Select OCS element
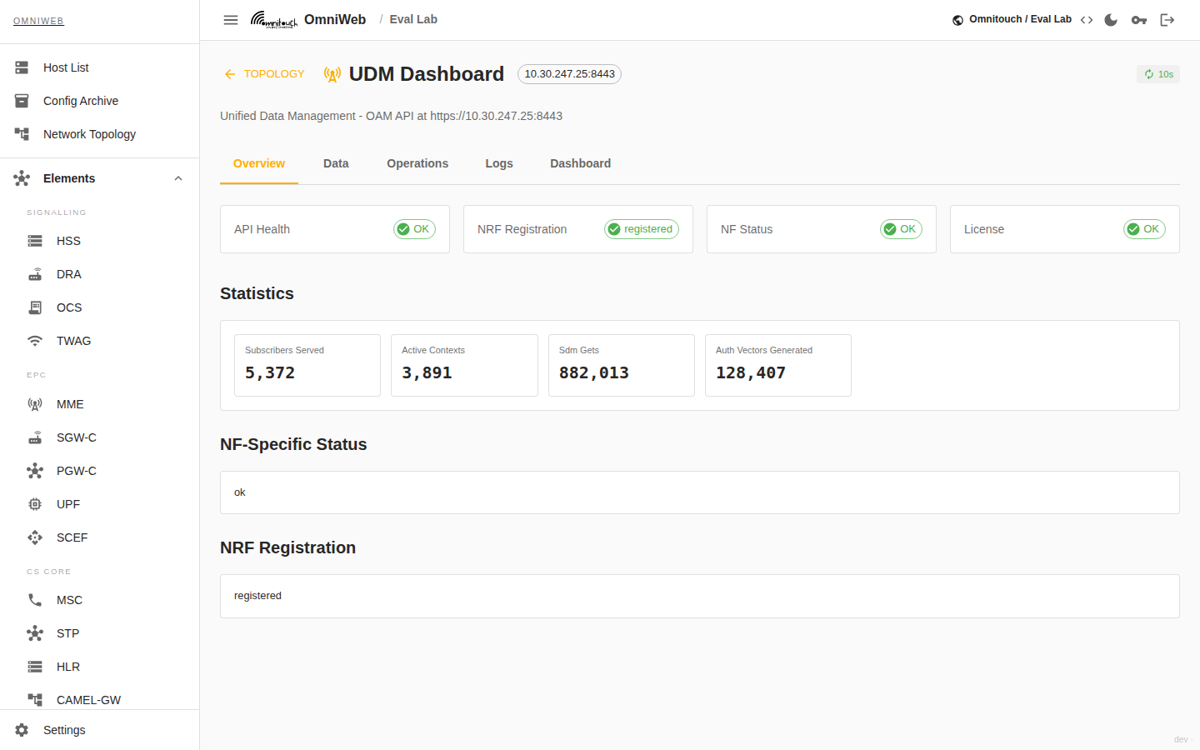Screen dimensions: 1200x750 pyautogui.click(x=100, y=307)
